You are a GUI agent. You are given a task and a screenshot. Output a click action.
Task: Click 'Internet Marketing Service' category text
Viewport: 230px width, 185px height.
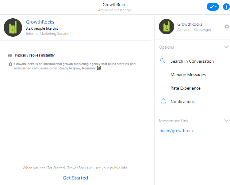(x=47, y=34)
